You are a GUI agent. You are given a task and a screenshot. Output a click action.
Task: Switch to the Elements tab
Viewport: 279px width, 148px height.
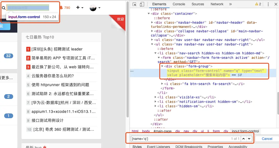point(159,4)
